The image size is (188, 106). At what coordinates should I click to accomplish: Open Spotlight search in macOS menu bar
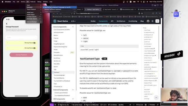[141, 2]
